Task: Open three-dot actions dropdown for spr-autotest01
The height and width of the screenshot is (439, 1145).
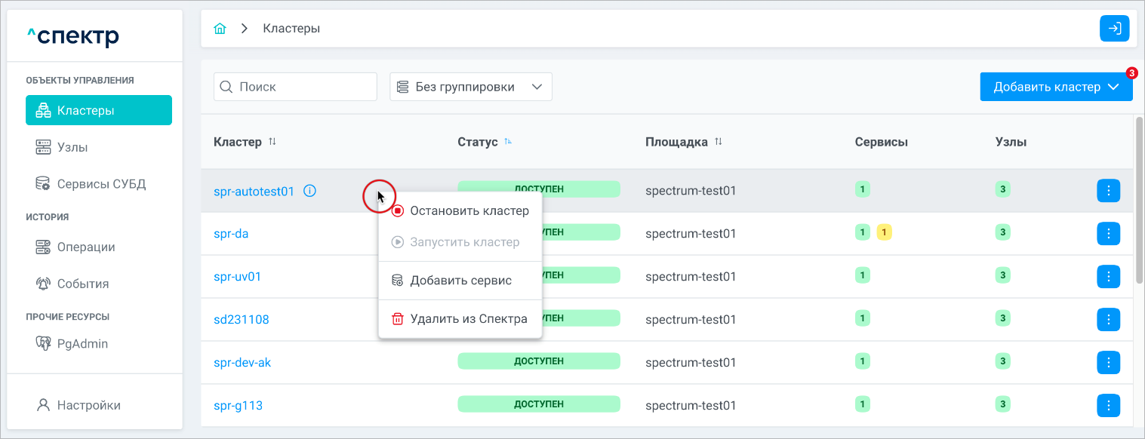Action: point(1108,191)
